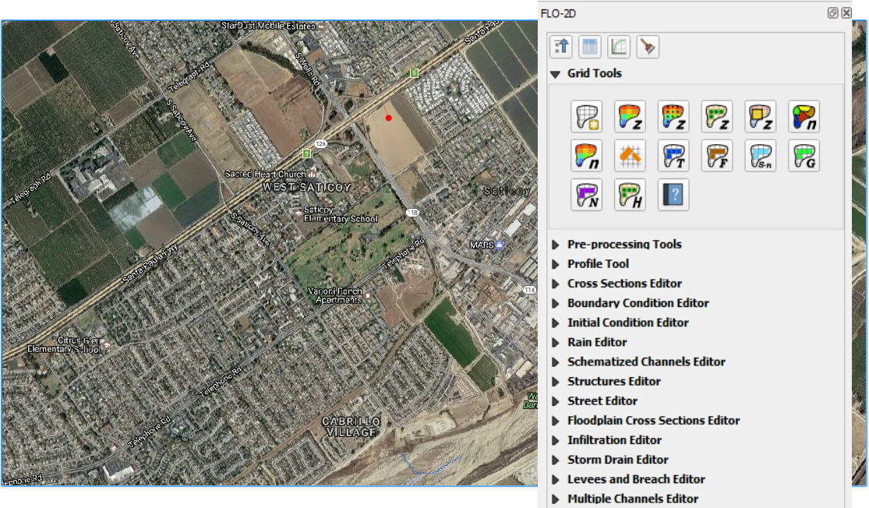Click the plot curve toolbar icon
Viewport: 869px width, 508px height.
point(619,47)
